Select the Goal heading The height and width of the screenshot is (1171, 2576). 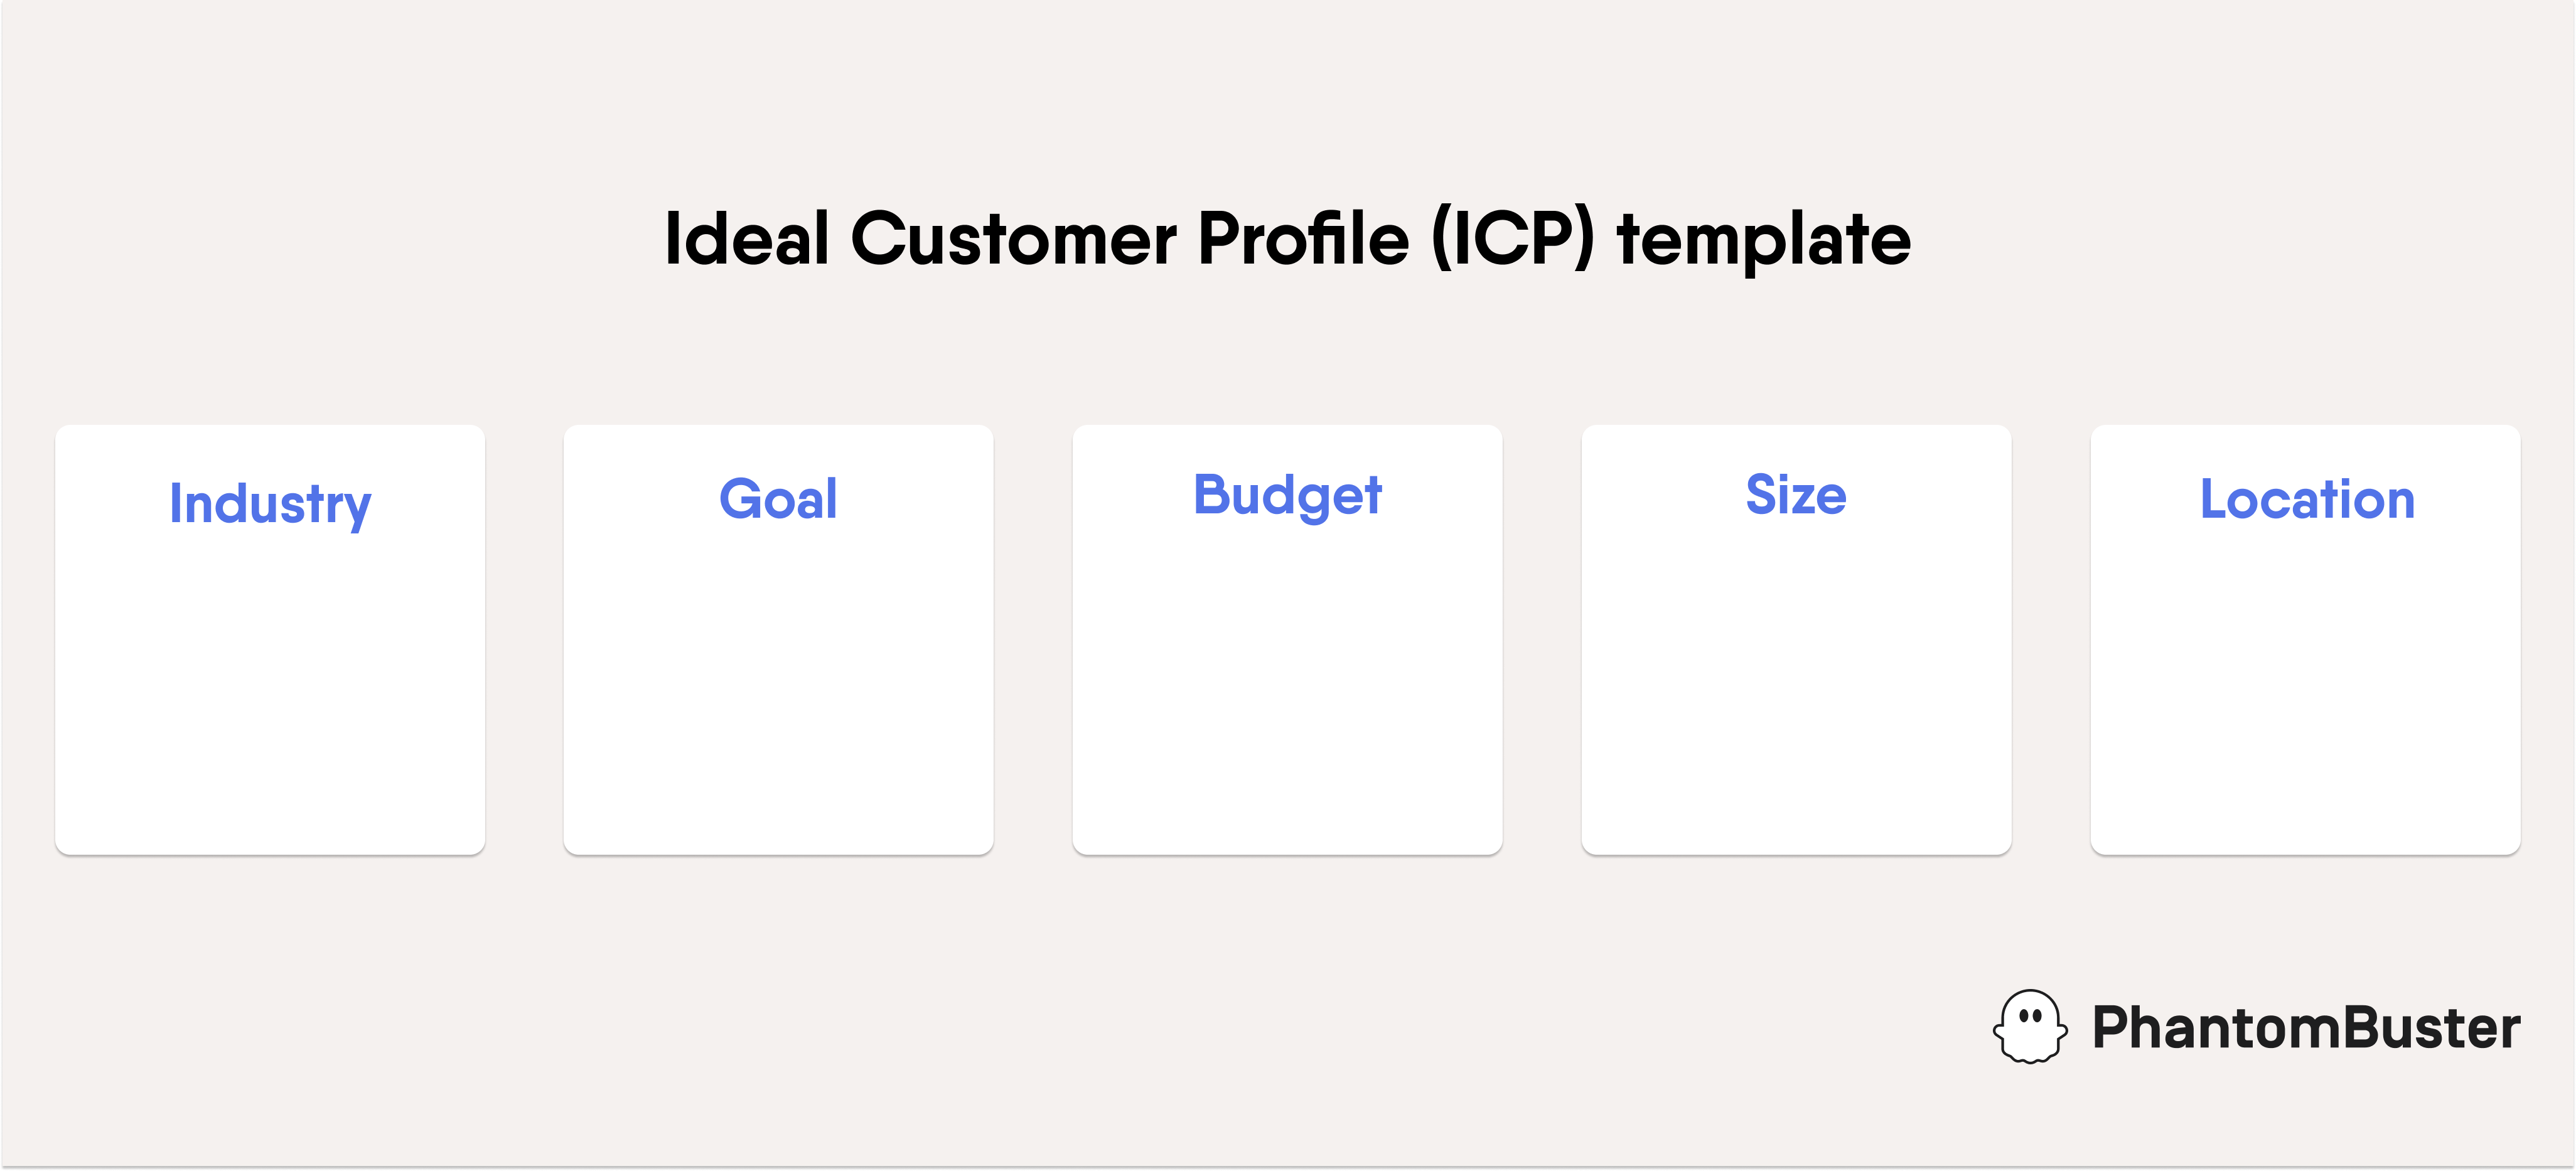(x=778, y=498)
